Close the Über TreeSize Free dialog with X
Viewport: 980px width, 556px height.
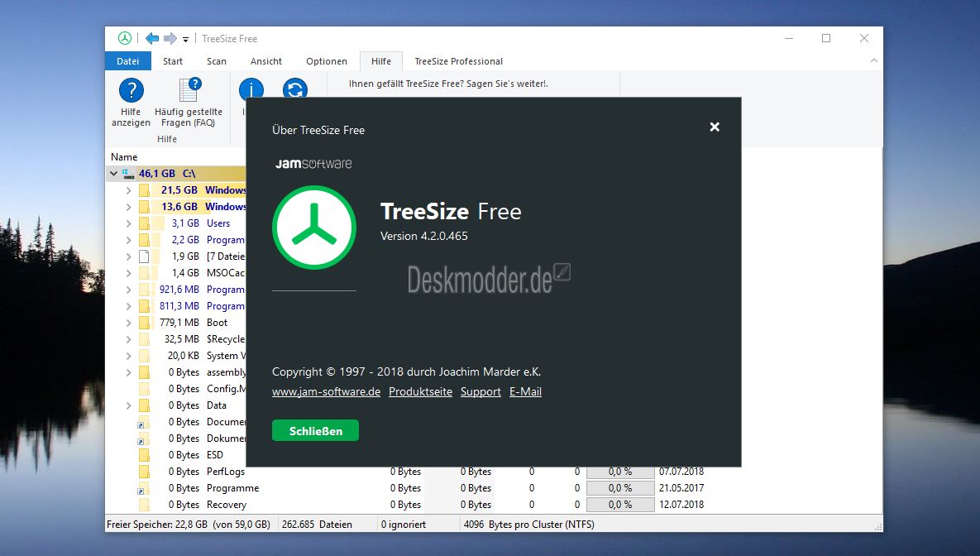[x=715, y=127]
